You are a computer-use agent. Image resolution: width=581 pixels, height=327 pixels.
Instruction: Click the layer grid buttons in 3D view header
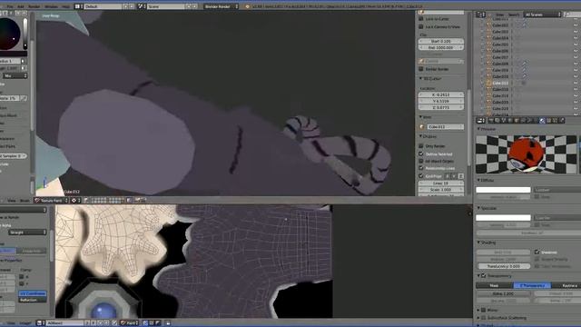pos(107,200)
